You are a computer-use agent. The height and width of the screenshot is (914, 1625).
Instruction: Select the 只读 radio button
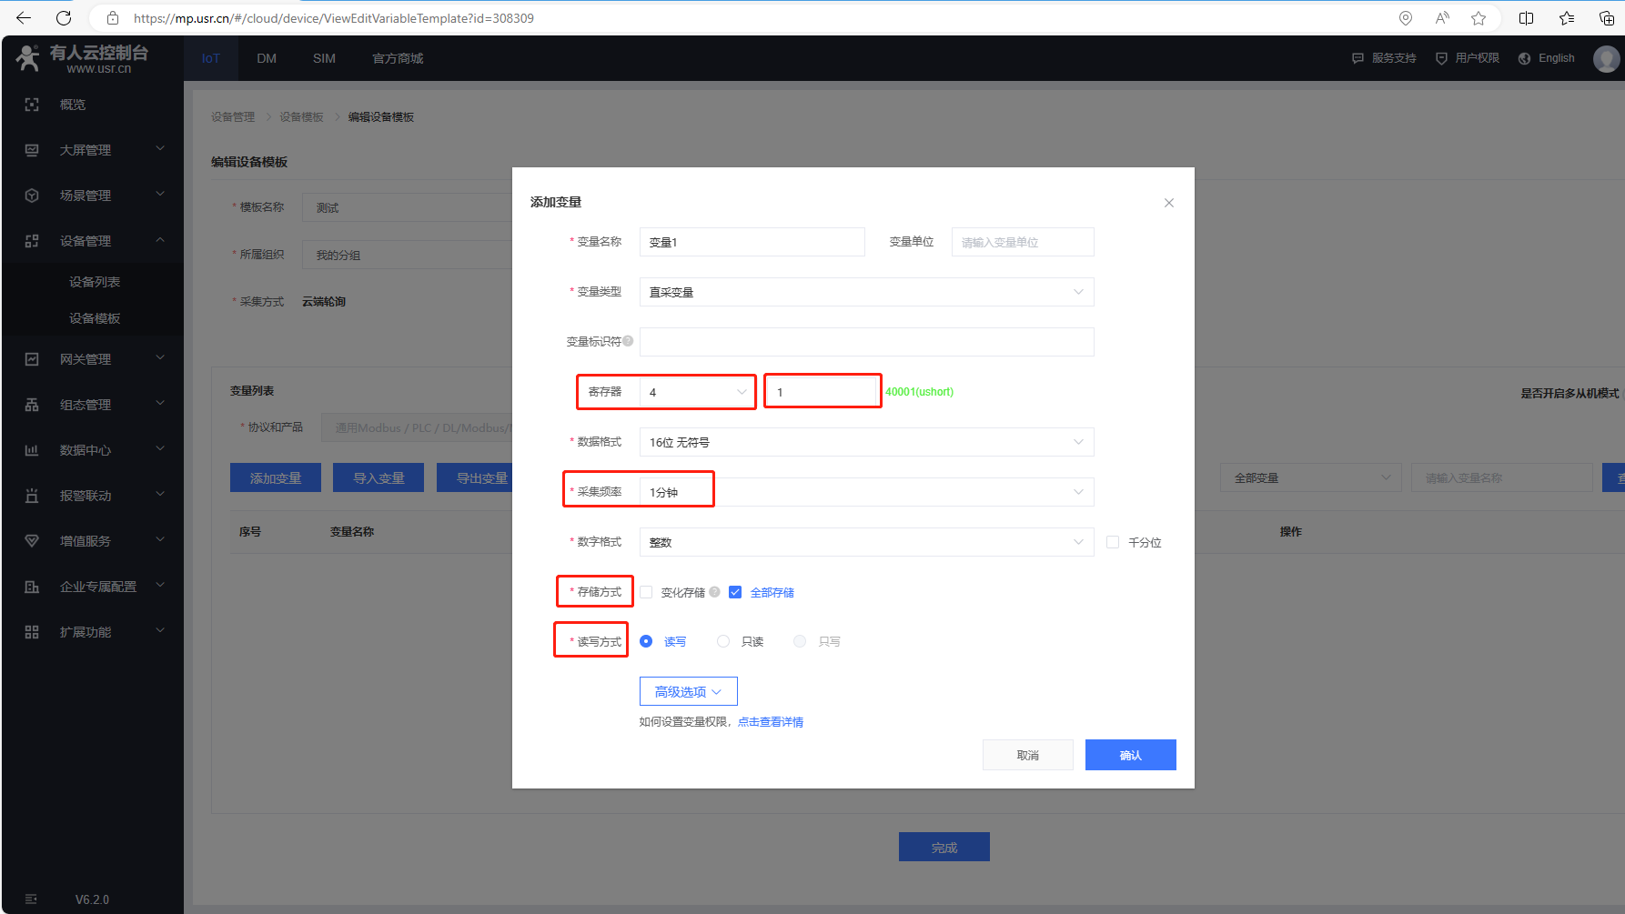click(723, 641)
